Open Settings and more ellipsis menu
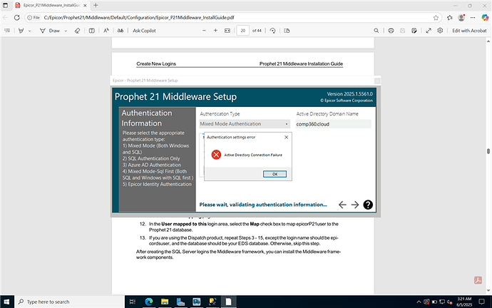The width and height of the screenshot is (492, 308). 473,18
